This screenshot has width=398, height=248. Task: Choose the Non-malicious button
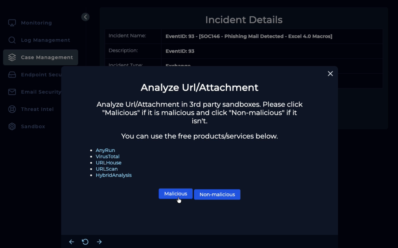pos(217,195)
